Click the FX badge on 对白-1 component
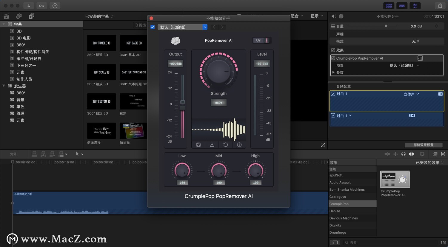Image resolution: width=448 pixels, height=247 pixels. pos(440,94)
